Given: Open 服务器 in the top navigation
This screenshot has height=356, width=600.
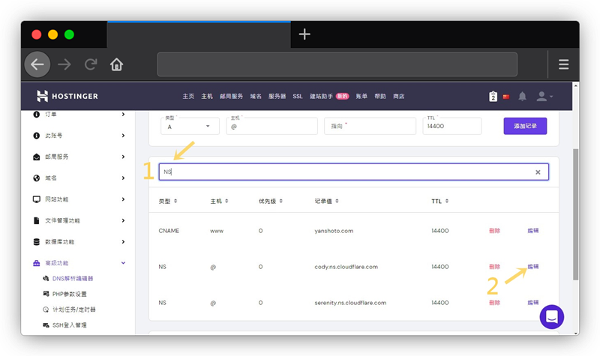Looking at the screenshot, I should (x=277, y=97).
